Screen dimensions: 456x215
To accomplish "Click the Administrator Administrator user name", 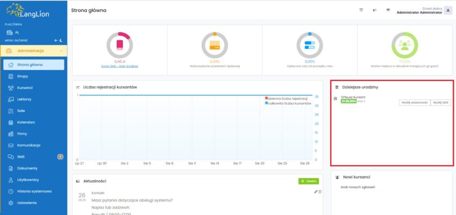I will [x=419, y=12].
